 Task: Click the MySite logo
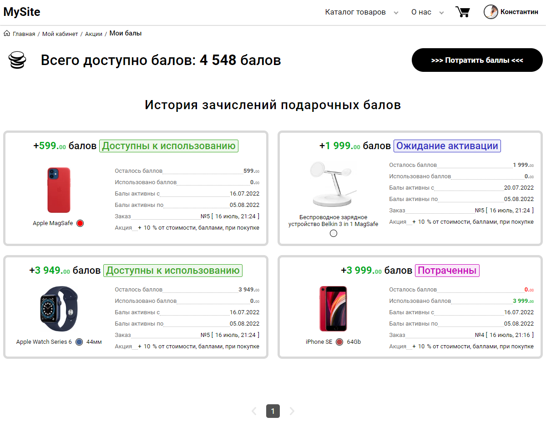click(x=21, y=12)
